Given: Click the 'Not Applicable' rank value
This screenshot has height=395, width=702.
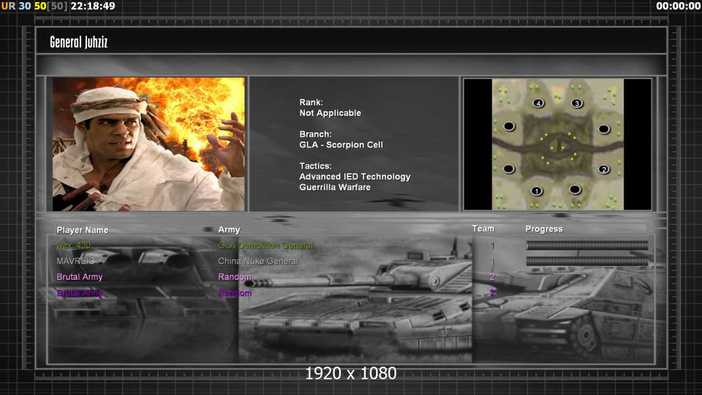Looking at the screenshot, I should (x=331, y=113).
